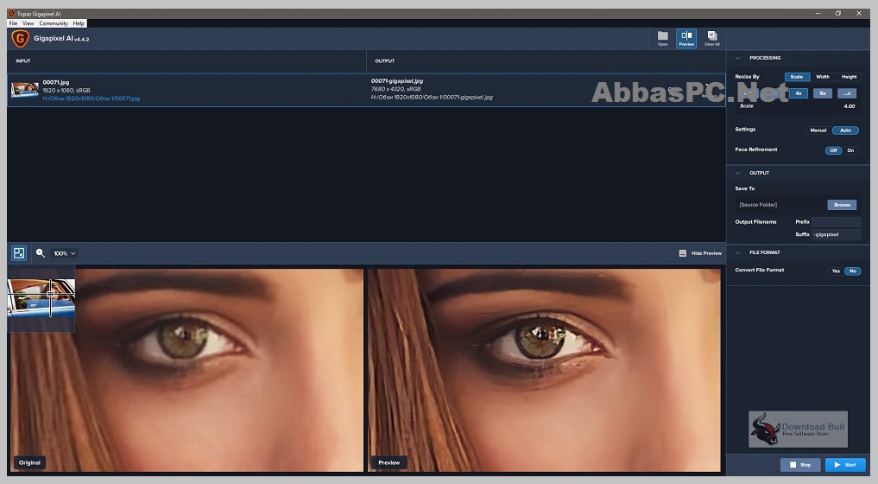The image size is (878, 484).
Task: Set Convert File Format to Yes
Action: [x=836, y=271]
